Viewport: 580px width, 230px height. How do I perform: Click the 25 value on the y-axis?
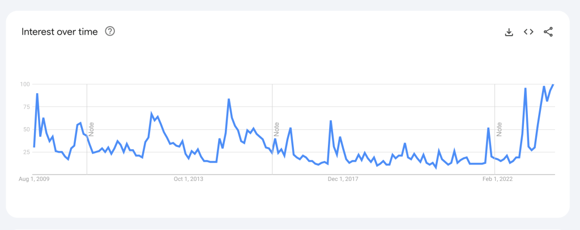25,152
